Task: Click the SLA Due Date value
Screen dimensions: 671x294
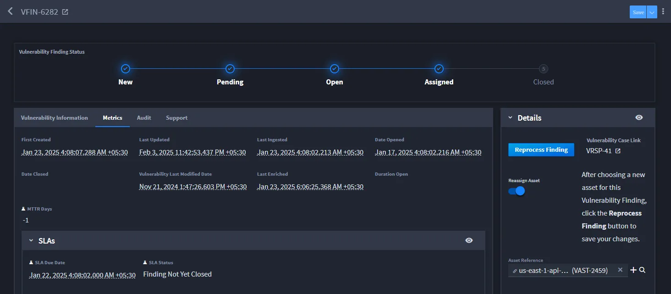Action: 82,275
